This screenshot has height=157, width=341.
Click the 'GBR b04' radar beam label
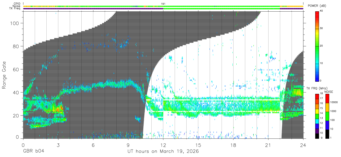[x=33, y=151]
